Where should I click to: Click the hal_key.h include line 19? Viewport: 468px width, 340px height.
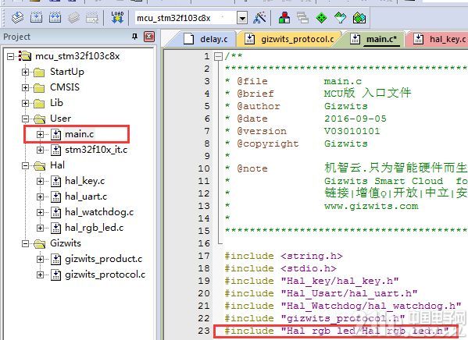coord(312,281)
